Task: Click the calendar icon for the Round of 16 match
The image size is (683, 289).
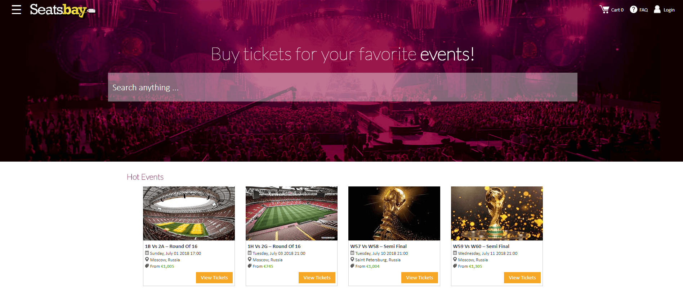Action: pos(147,253)
